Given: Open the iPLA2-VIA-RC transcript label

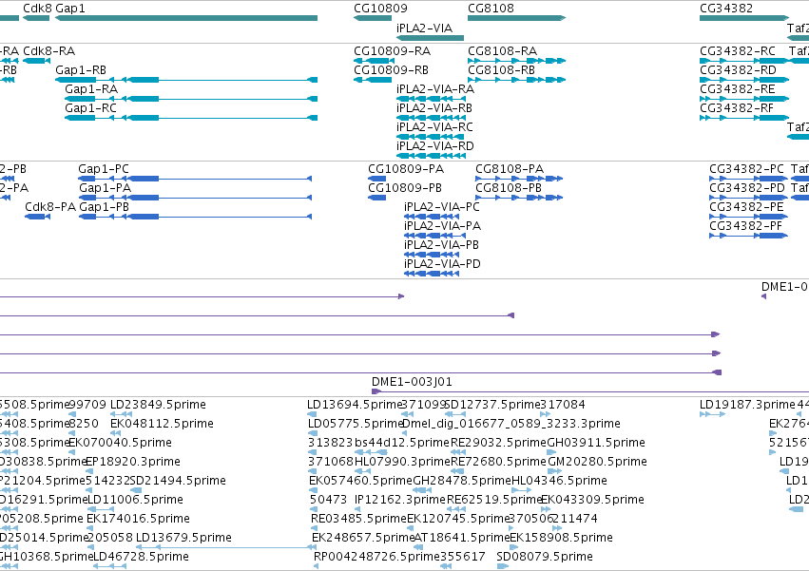Looking at the screenshot, I should pyautogui.click(x=434, y=127).
